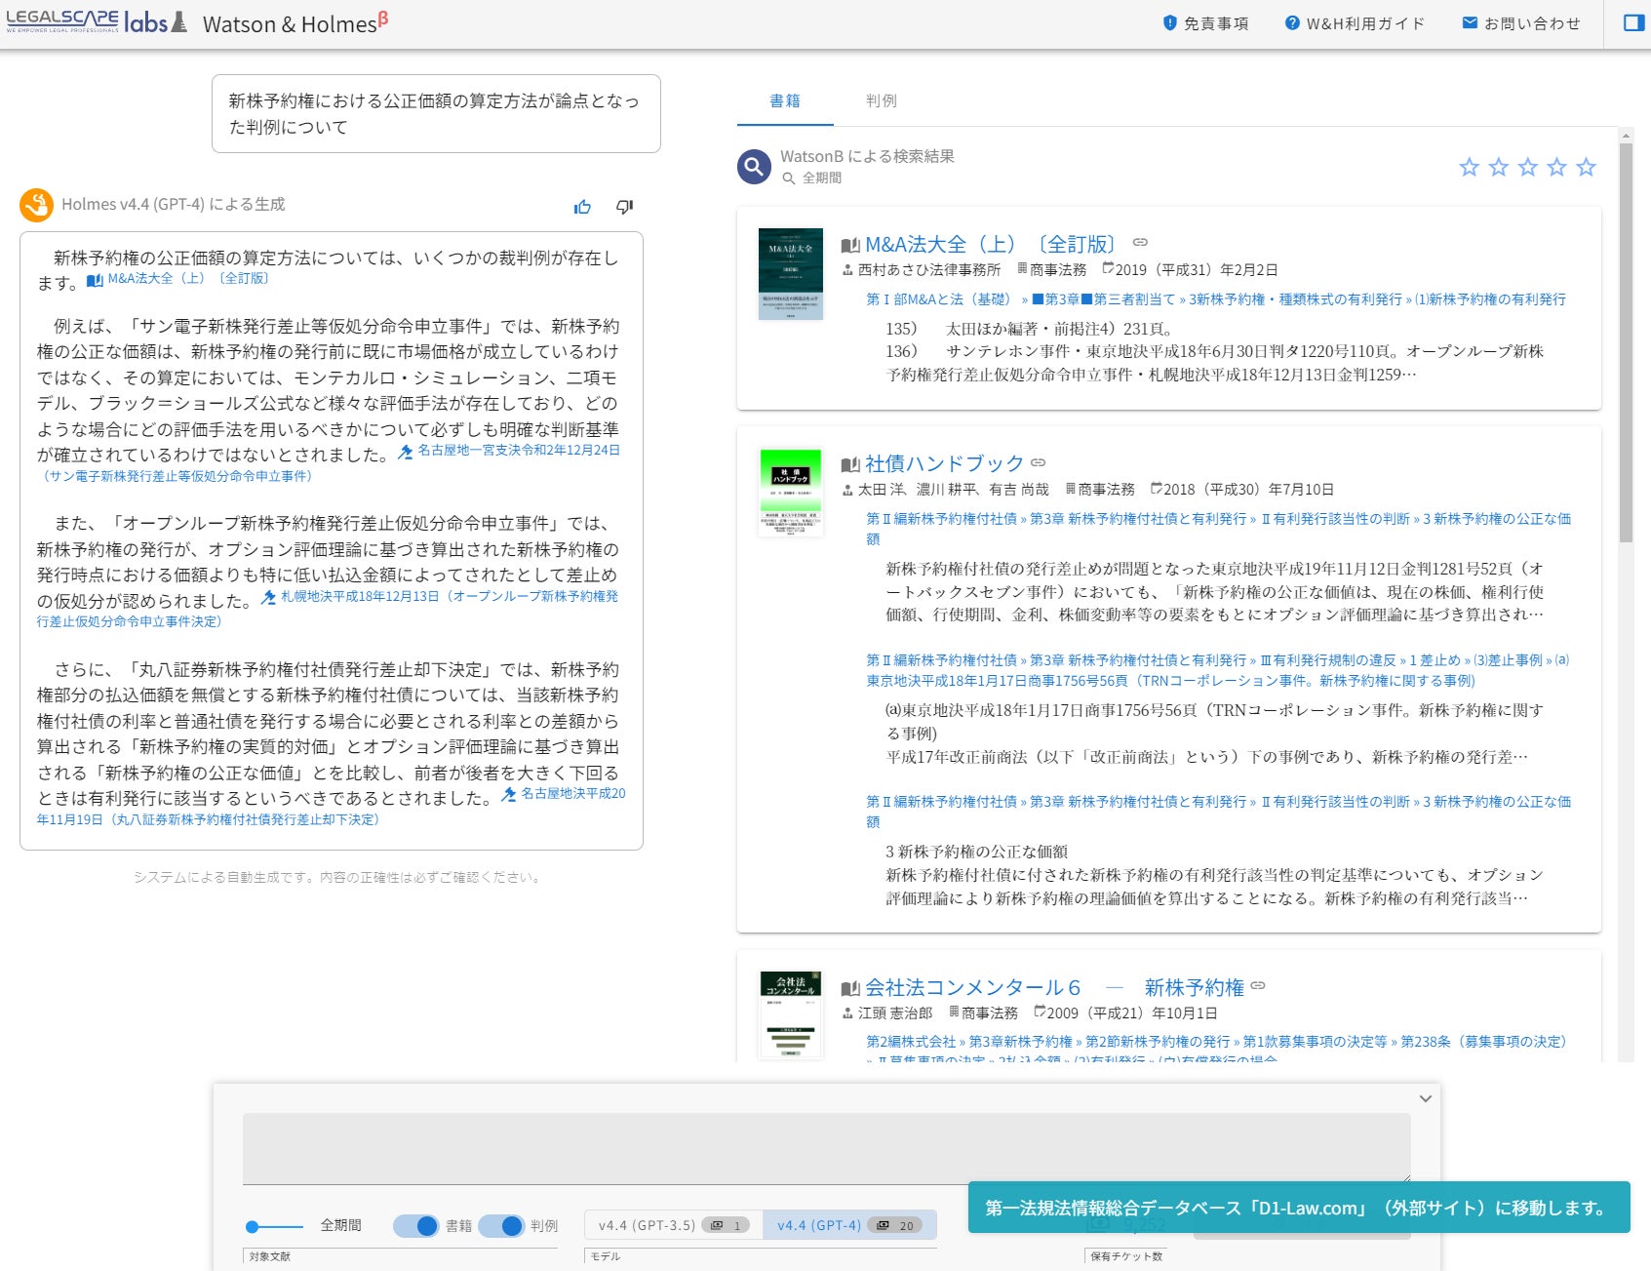Click the WatsonB search magnifier icon

click(x=754, y=167)
